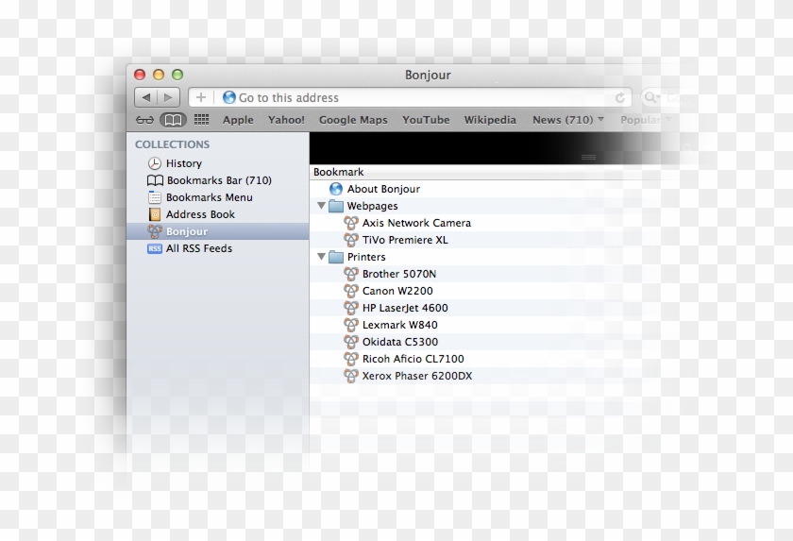Click the Back navigation arrow
The width and height of the screenshot is (793, 541).
146,97
